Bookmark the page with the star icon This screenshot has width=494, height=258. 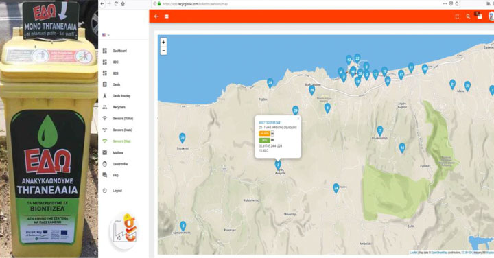coord(457,4)
